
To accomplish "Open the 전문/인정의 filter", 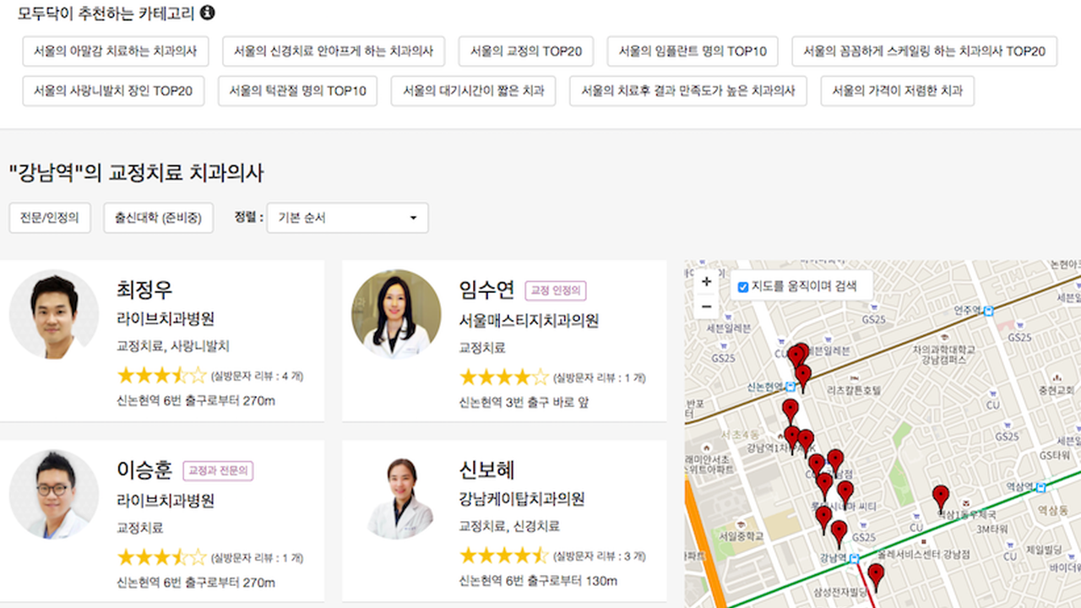I will pos(50,218).
